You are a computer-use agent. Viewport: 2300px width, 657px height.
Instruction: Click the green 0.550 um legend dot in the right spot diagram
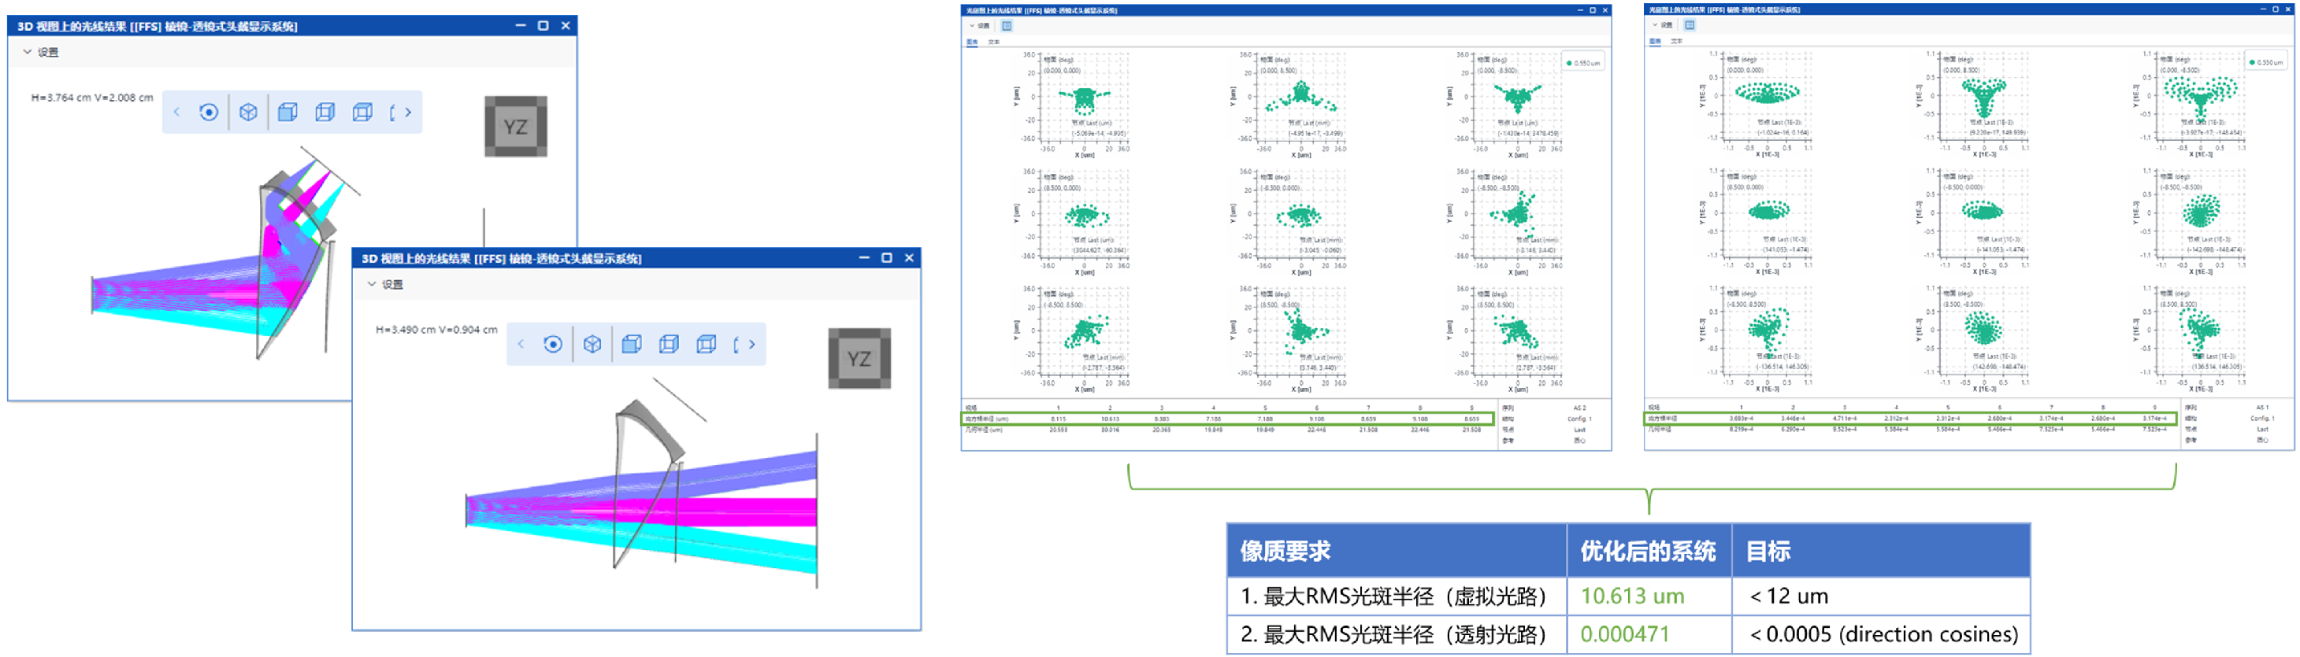point(2252,62)
